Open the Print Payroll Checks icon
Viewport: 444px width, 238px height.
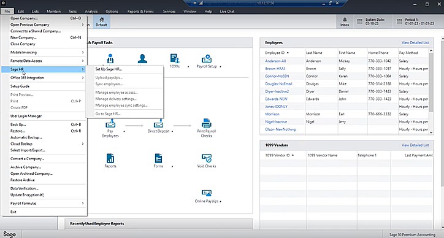tap(207, 123)
